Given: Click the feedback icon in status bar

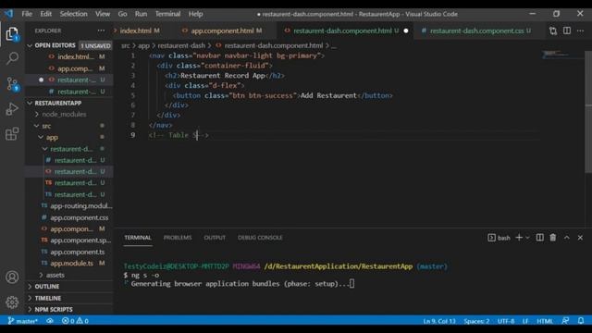Looking at the screenshot, I should tap(565, 321).
